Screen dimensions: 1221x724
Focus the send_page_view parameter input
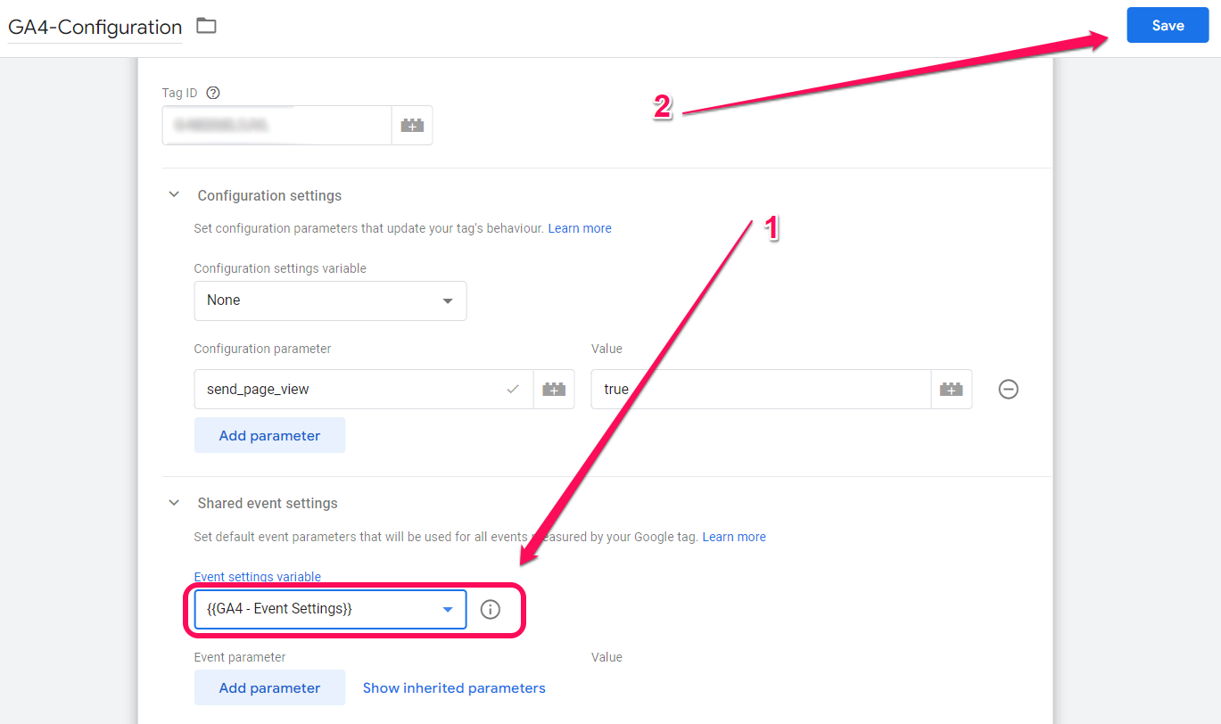click(352, 390)
